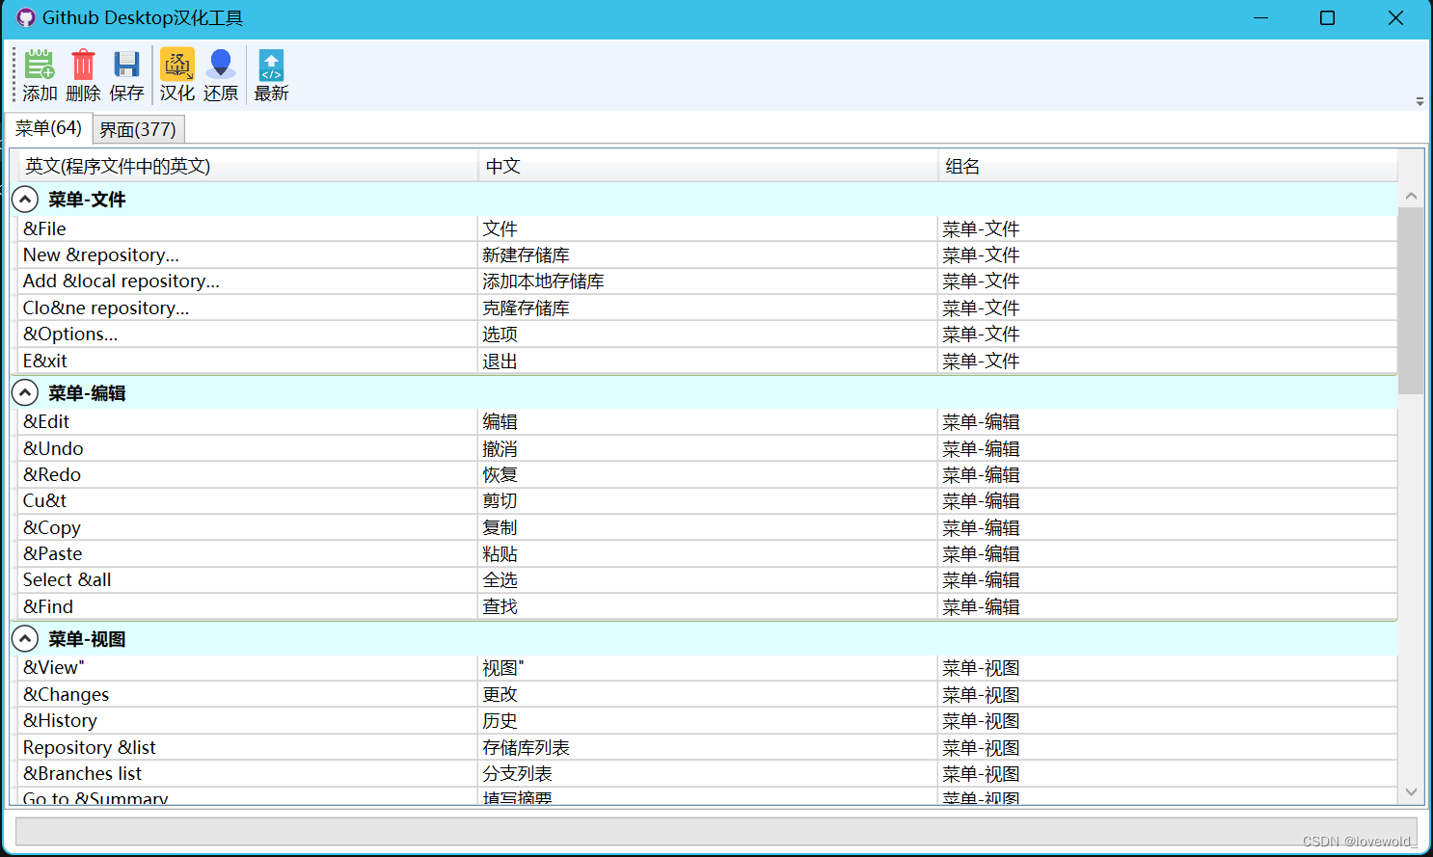Viewport: 1433px width, 857px height.
Task: Select the &Copy row
Action: click(708, 527)
